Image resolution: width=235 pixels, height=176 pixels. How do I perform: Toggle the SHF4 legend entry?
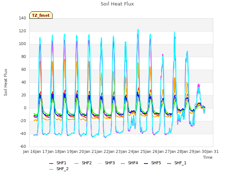click(x=129, y=163)
